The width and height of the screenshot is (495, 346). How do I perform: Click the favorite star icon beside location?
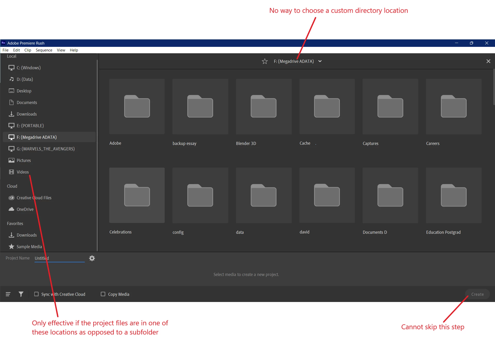(265, 61)
